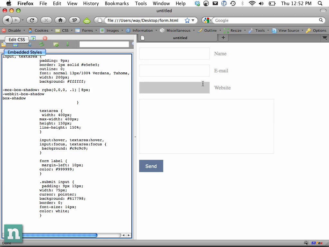Screen dimensions: 329x247
Task: Open a new tab with the plus button
Action: pos(223,38)
